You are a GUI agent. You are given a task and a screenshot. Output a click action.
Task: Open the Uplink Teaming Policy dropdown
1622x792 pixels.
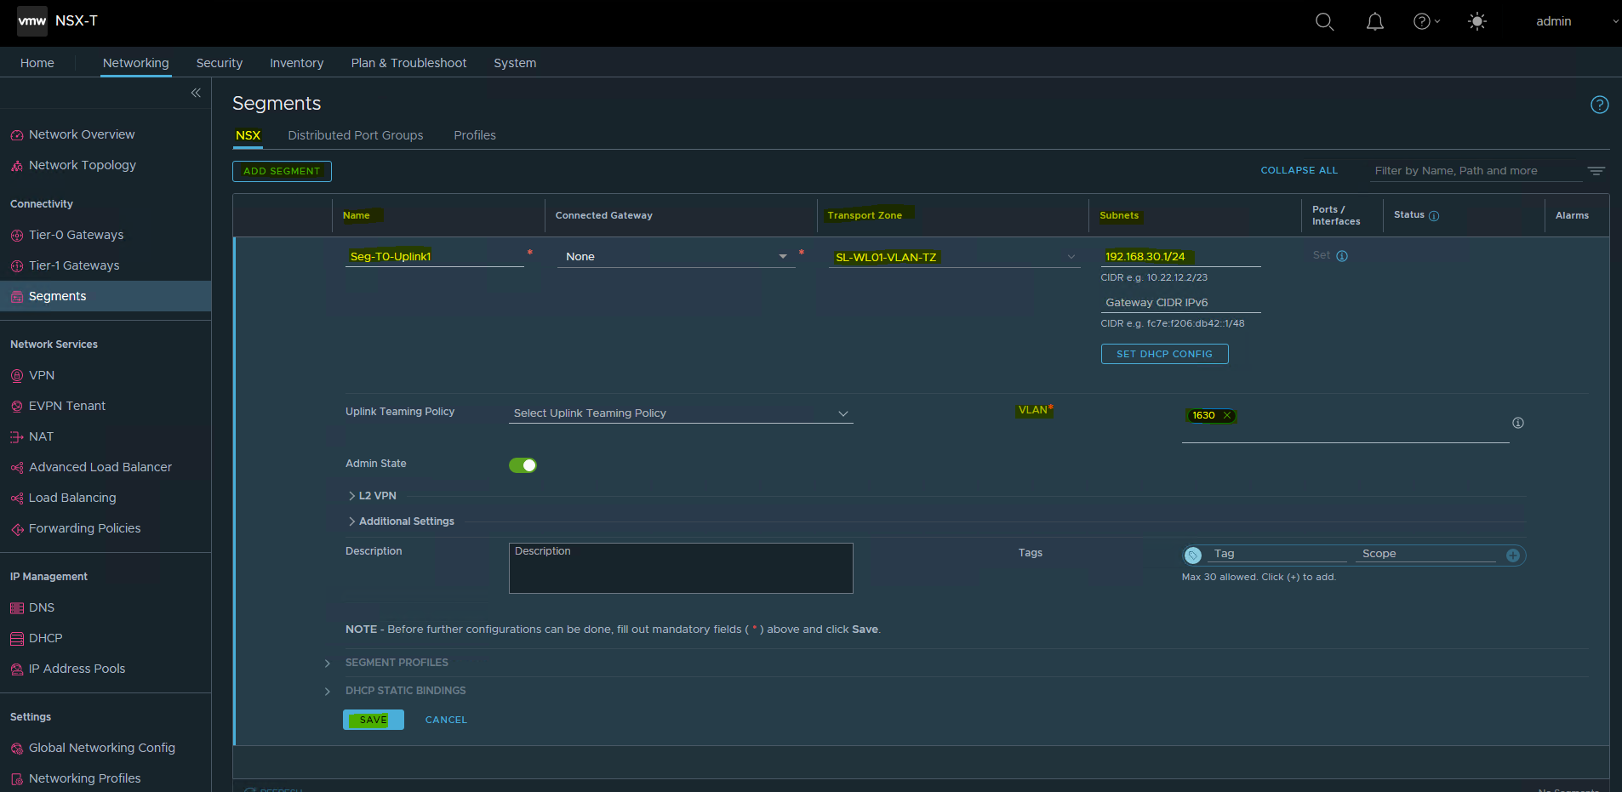[x=681, y=413]
